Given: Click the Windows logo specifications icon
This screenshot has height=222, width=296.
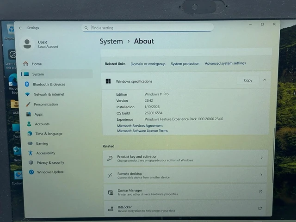Looking at the screenshot, I should (x=108, y=81).
